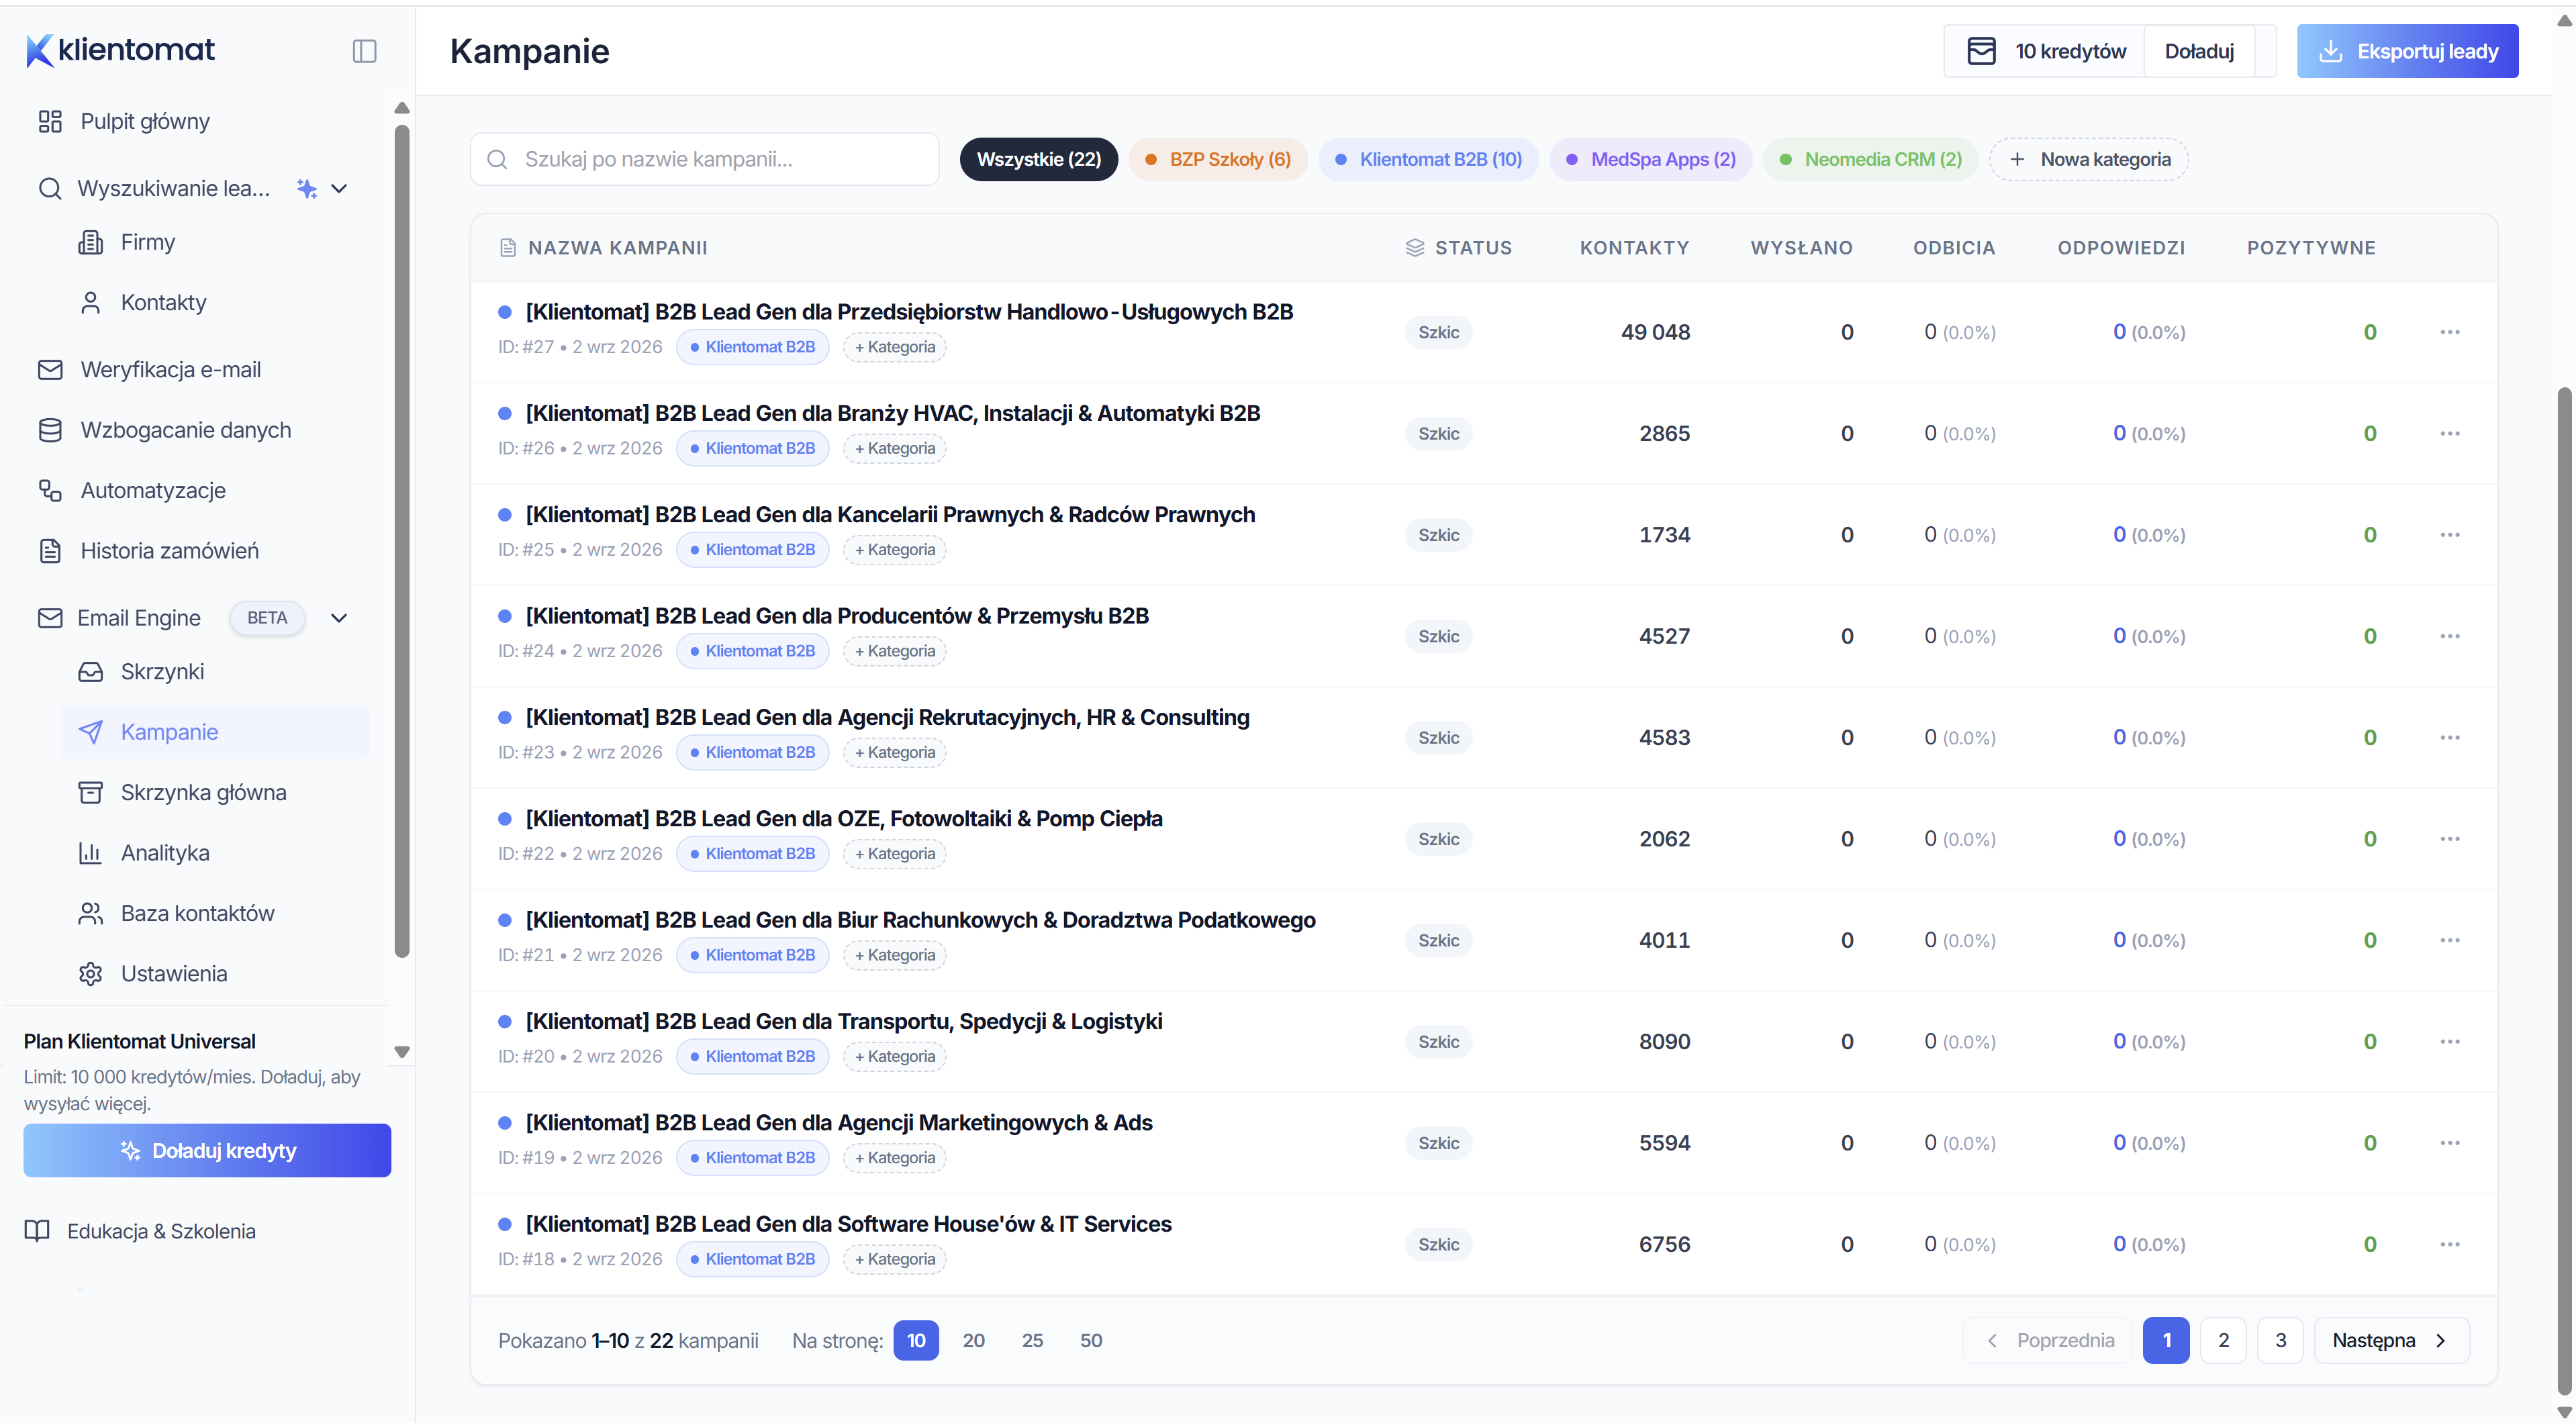Viewport: 2576px width, 1423px height.
Task: Add category to campaign #26
Action: point(895,448)
